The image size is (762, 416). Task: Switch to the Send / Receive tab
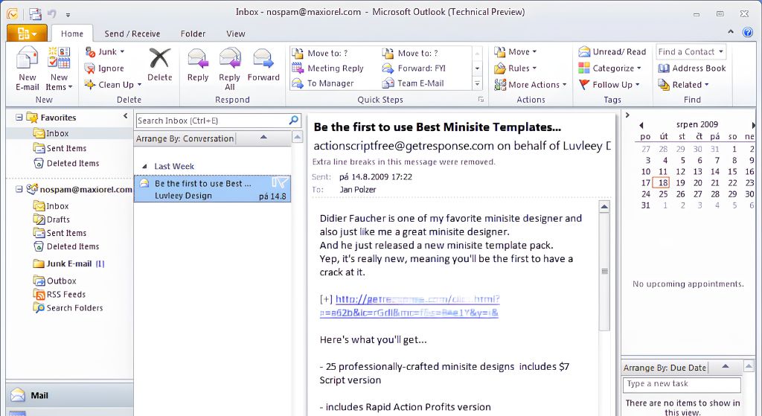pyautogui.click(x=132, y=33)
